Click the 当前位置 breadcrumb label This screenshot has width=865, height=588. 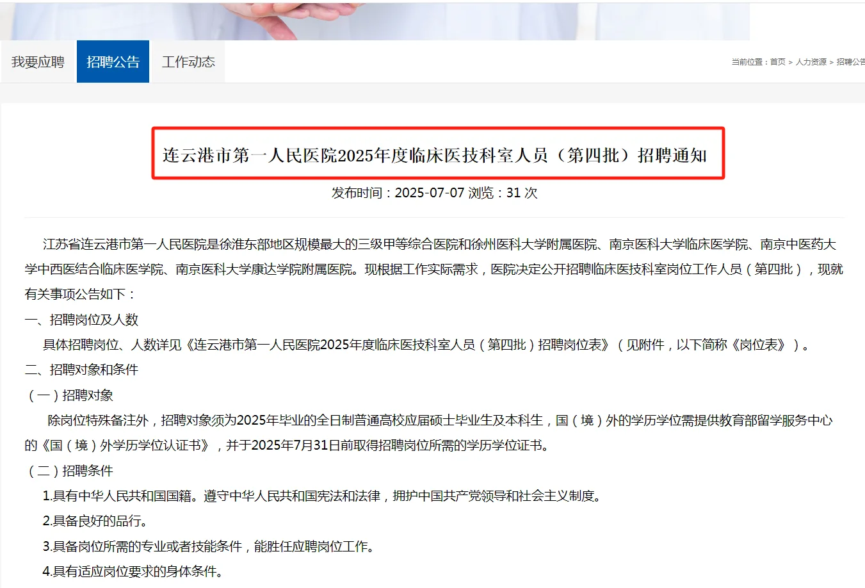tap(747, 62)
